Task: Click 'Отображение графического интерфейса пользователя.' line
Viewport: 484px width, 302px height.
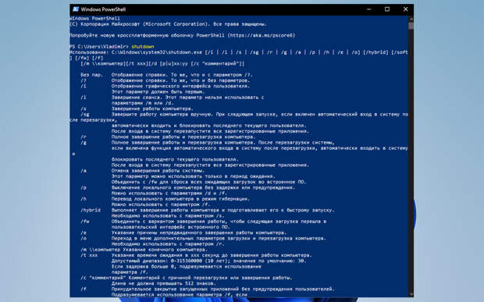Action: click(180, 86)
